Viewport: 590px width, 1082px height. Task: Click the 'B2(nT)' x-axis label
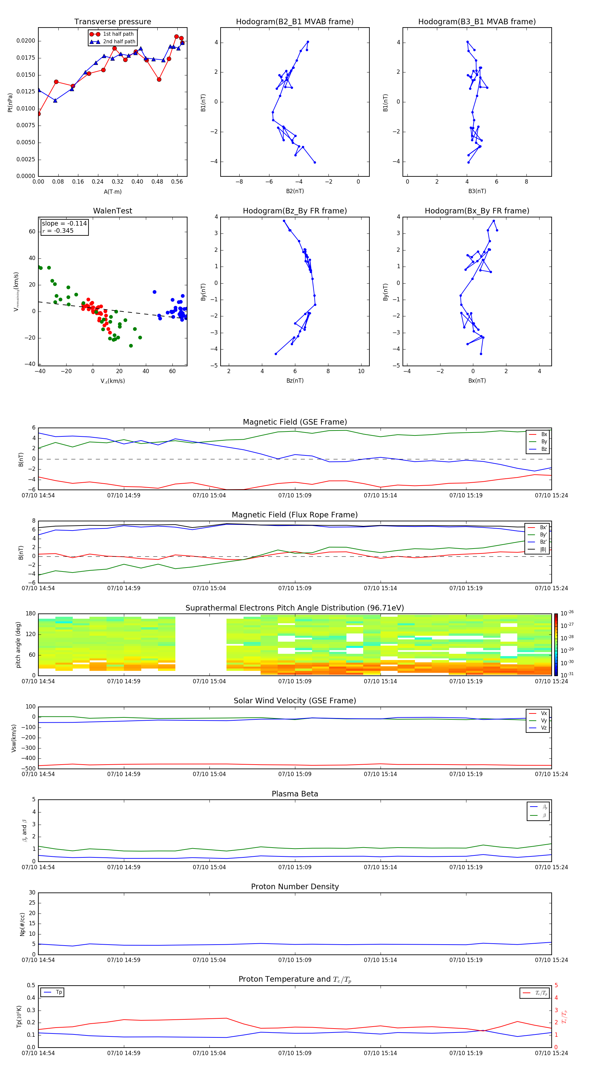[x=295, y=191]
